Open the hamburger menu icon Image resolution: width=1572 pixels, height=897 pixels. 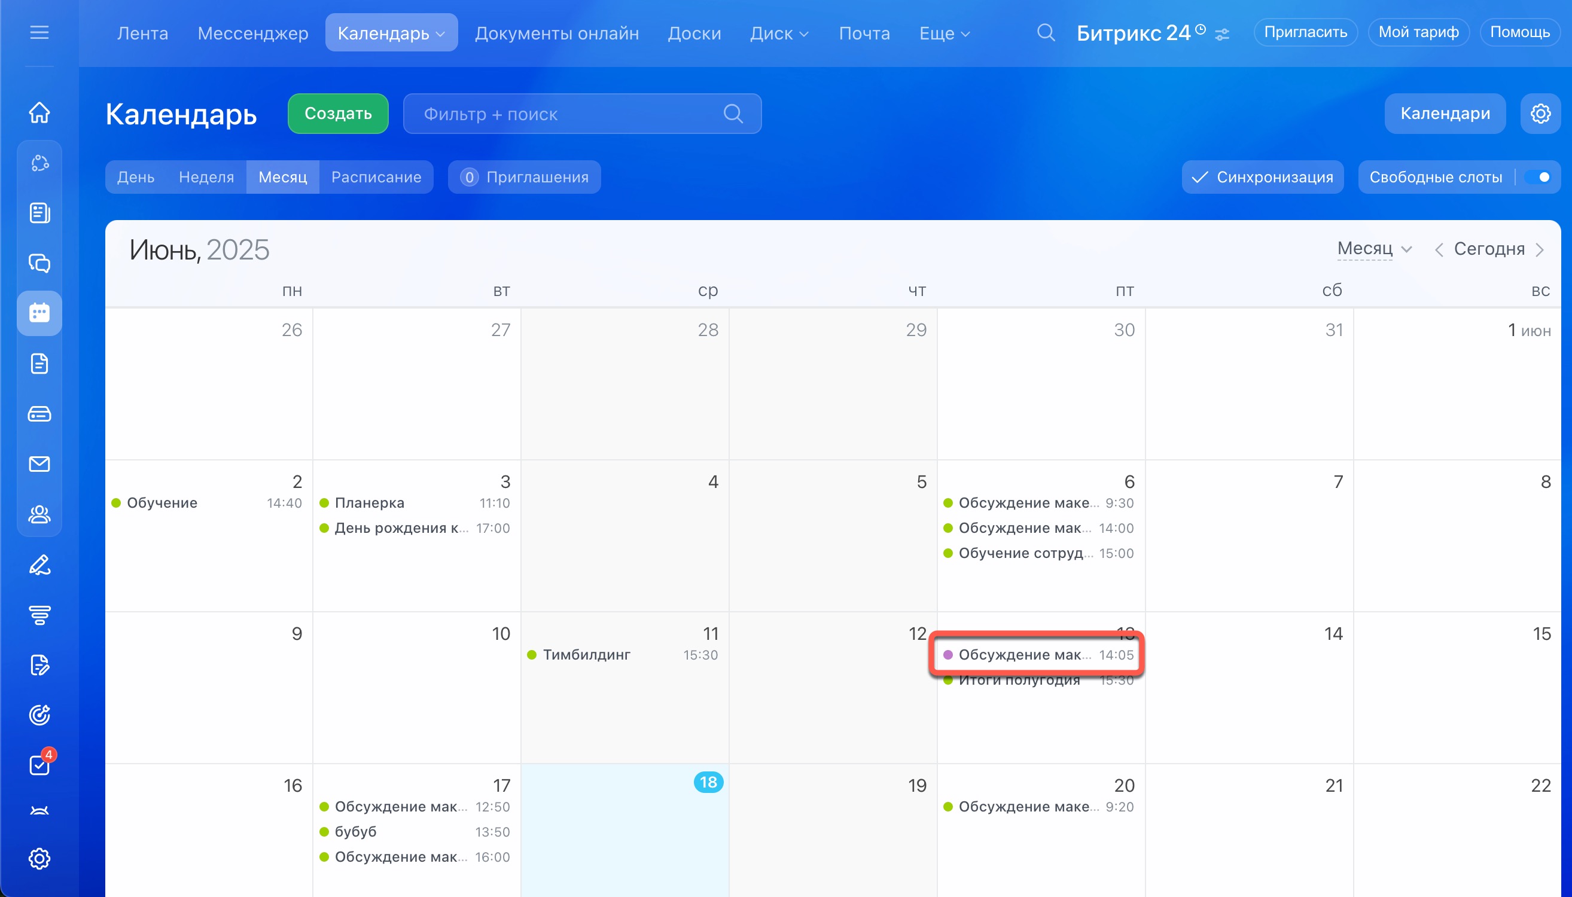(x=39, y=32)
